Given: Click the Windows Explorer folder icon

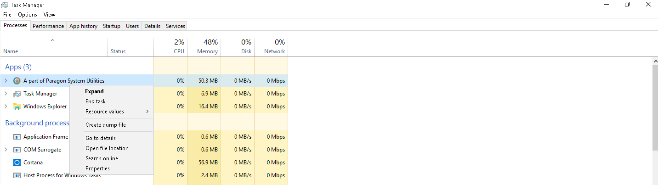Looking at the screenshot, I should [17, 107].
